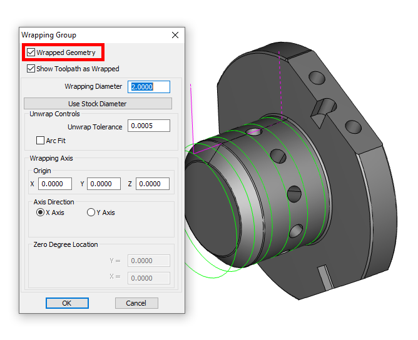Click the Wrapping Diameter label text
Screen dimensions: 418x340
tap(93, 86)
